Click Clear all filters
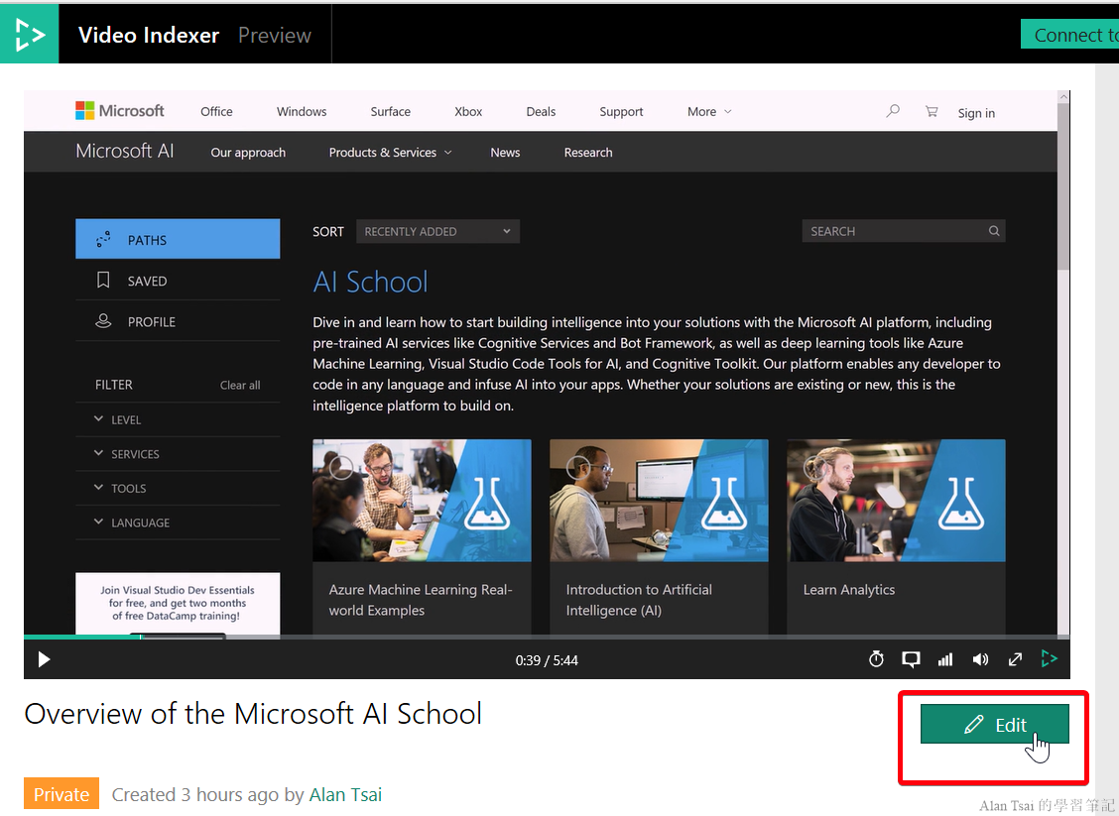 (x=240, y=385)
